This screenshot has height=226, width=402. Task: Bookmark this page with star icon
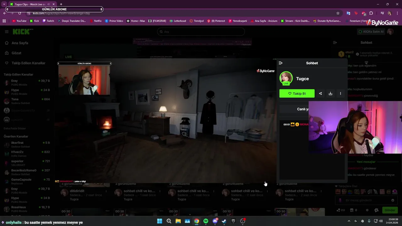pos(338,13)
